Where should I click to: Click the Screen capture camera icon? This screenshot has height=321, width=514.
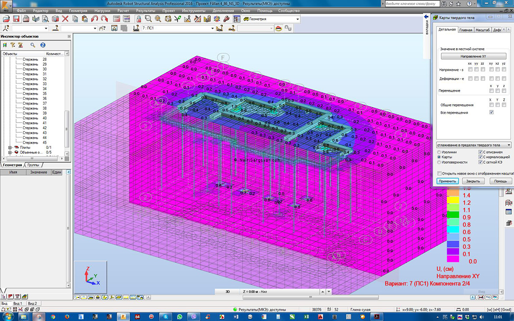[x=55, y=19]
